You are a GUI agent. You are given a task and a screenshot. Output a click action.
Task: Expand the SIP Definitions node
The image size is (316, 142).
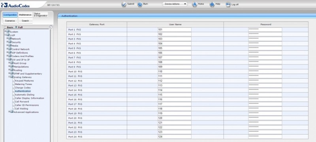pos(7,52)
